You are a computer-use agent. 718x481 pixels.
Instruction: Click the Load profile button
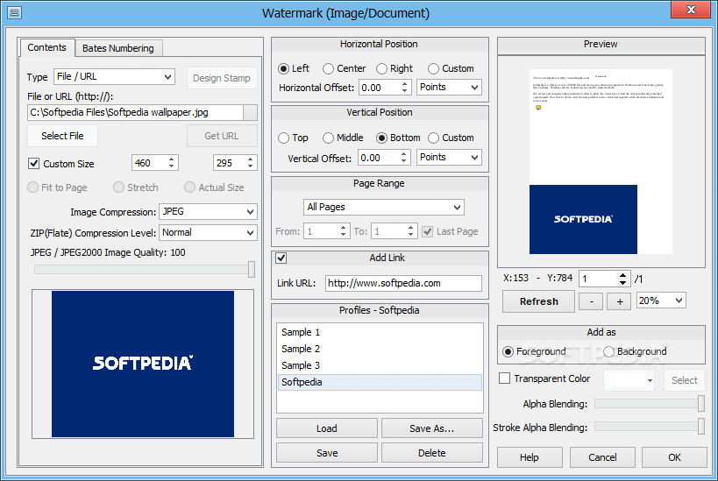coord(327,428)
